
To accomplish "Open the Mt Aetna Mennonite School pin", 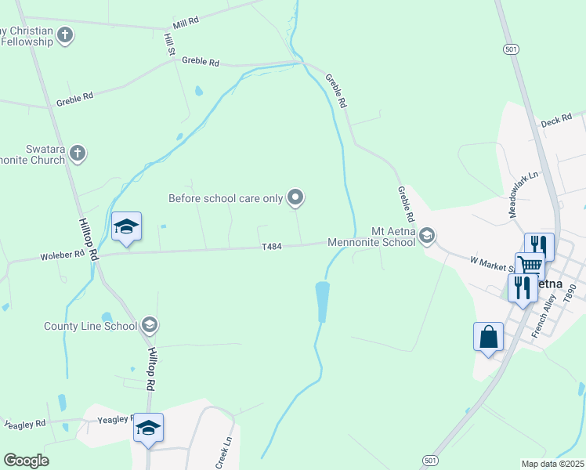I will click(x=426, y=236).
